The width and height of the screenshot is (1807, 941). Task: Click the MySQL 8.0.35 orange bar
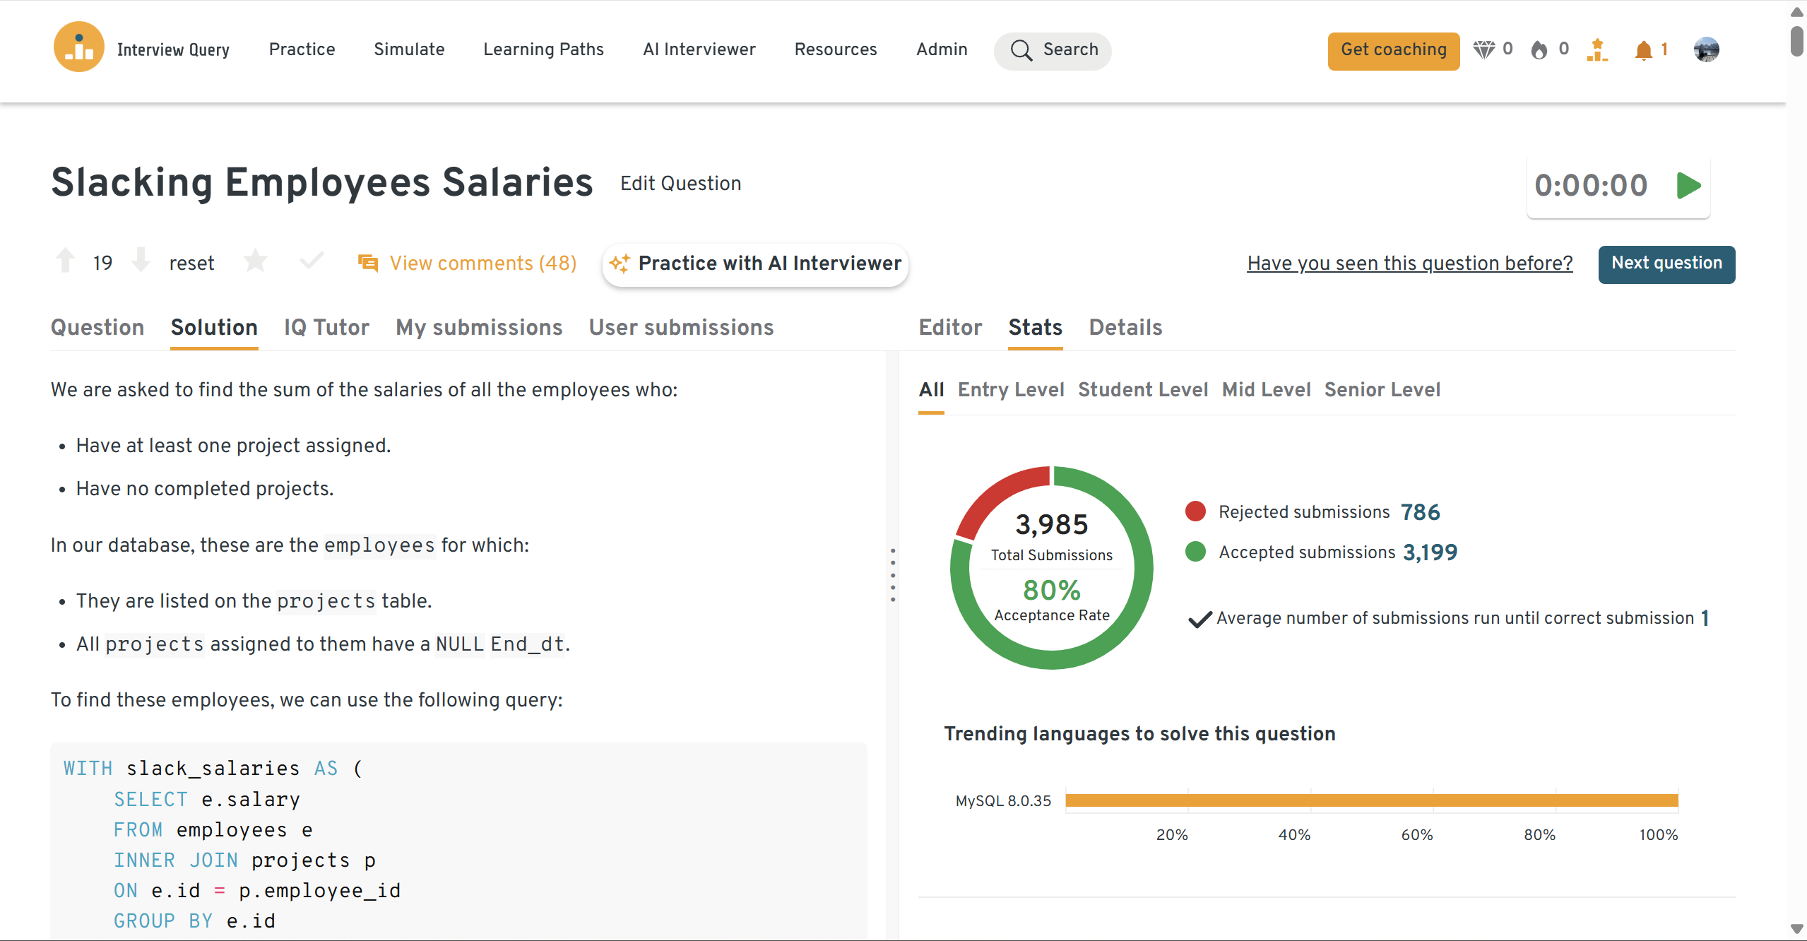1370,800
